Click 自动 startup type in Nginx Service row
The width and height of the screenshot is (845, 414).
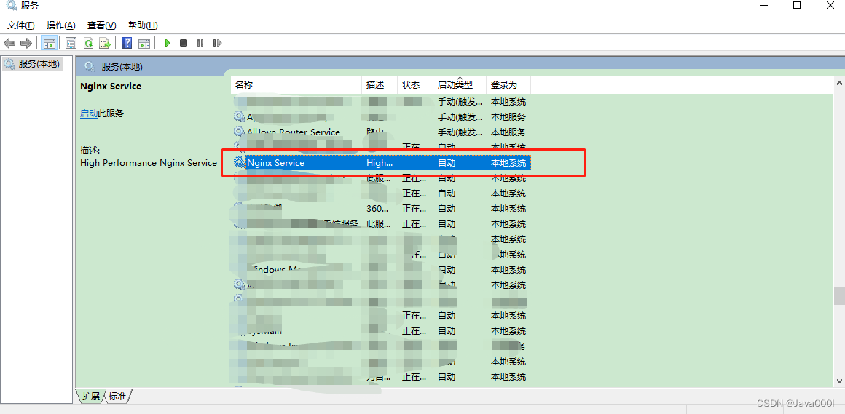(447, 162)
